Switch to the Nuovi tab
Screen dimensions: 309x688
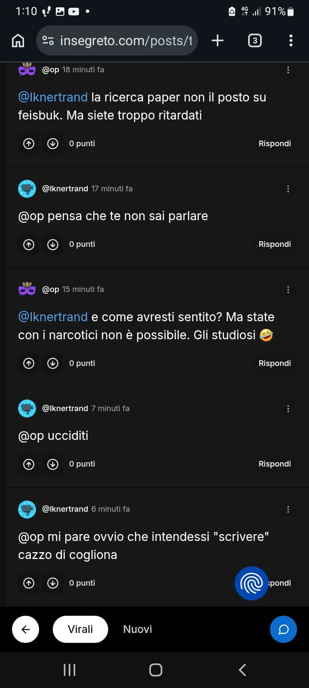coord(138,629)
